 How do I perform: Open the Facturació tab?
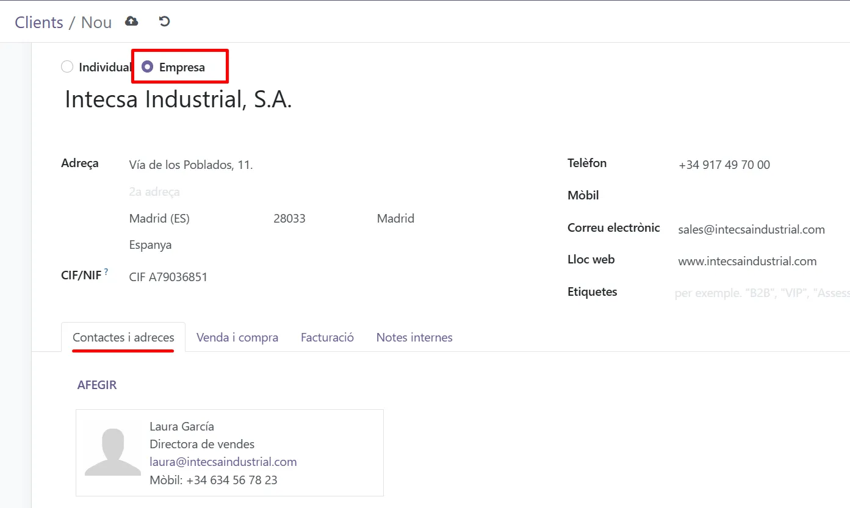[327, 337]
